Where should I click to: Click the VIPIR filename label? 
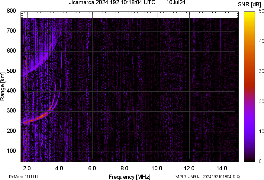pos(180,175)
